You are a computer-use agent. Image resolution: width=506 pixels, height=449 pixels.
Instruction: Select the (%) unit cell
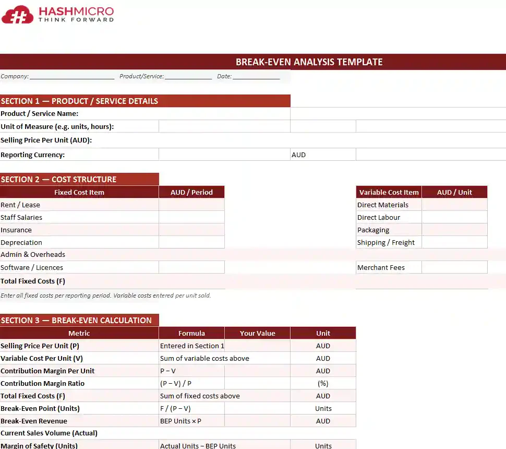323,383
